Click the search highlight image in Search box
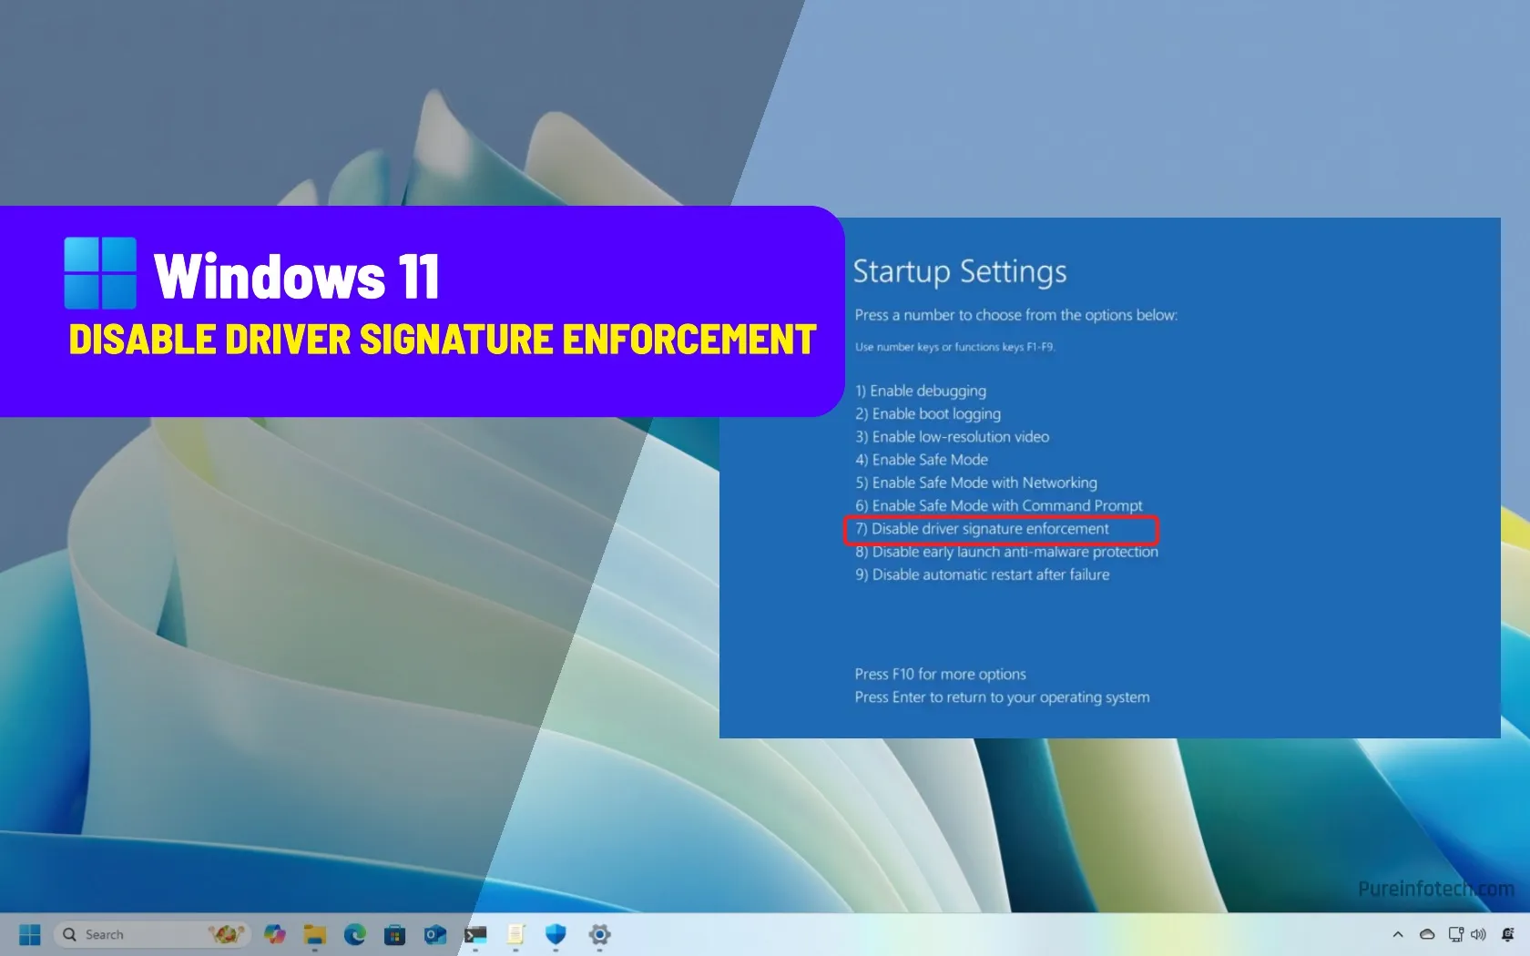 [227, 934]
